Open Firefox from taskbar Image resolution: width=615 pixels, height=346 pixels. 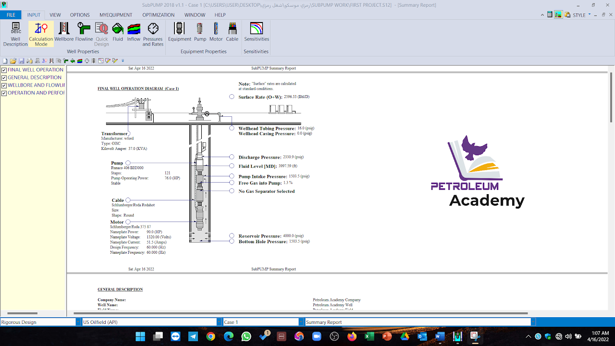[x=352, y=336]
